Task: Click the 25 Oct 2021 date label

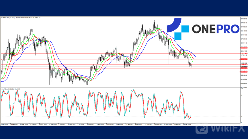Action: click(x=149, y=124)
